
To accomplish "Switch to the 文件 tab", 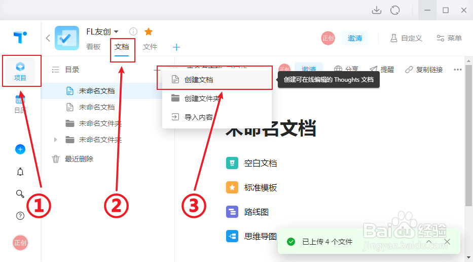I will coord(150,47).
